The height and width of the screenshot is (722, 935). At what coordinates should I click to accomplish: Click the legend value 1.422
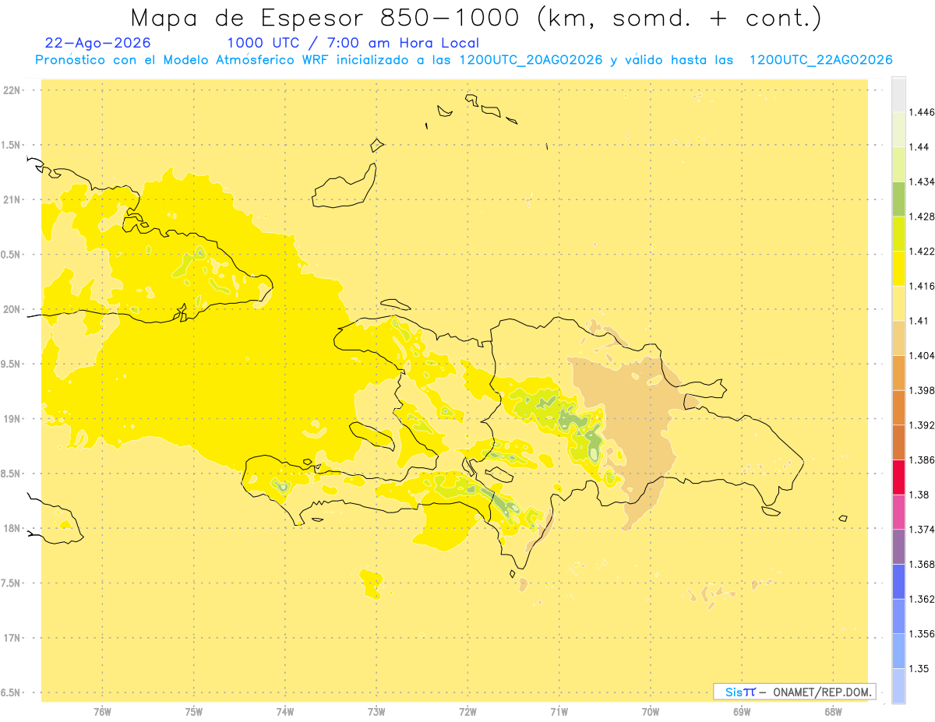tap(922, 252)
